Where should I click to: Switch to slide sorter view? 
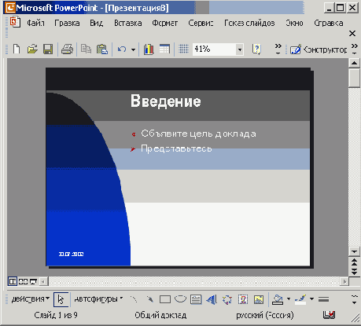pyautogui.click(x=23, y=282)
